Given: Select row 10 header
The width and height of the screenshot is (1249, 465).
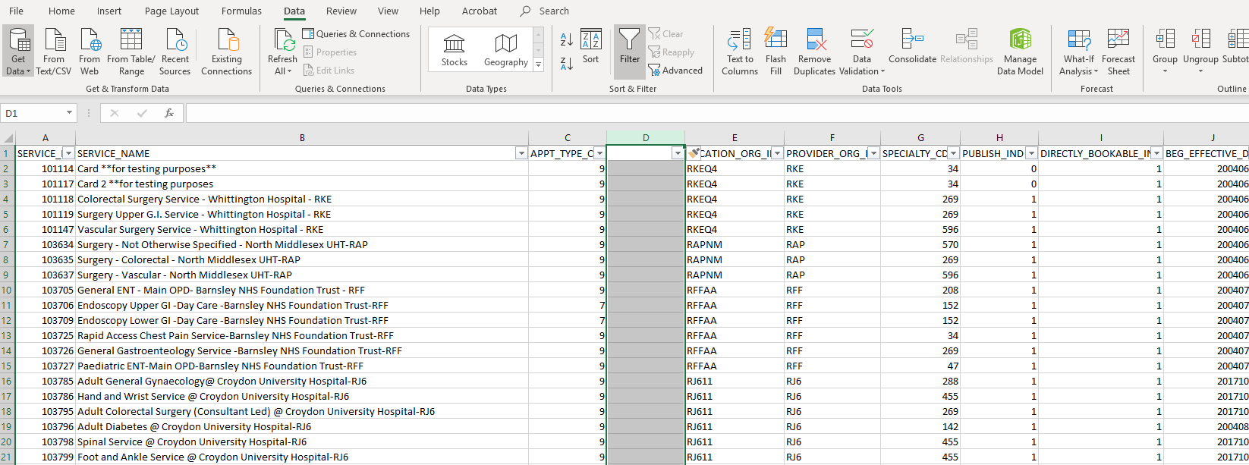Looking at the screenshot, I should click(8, 290).
